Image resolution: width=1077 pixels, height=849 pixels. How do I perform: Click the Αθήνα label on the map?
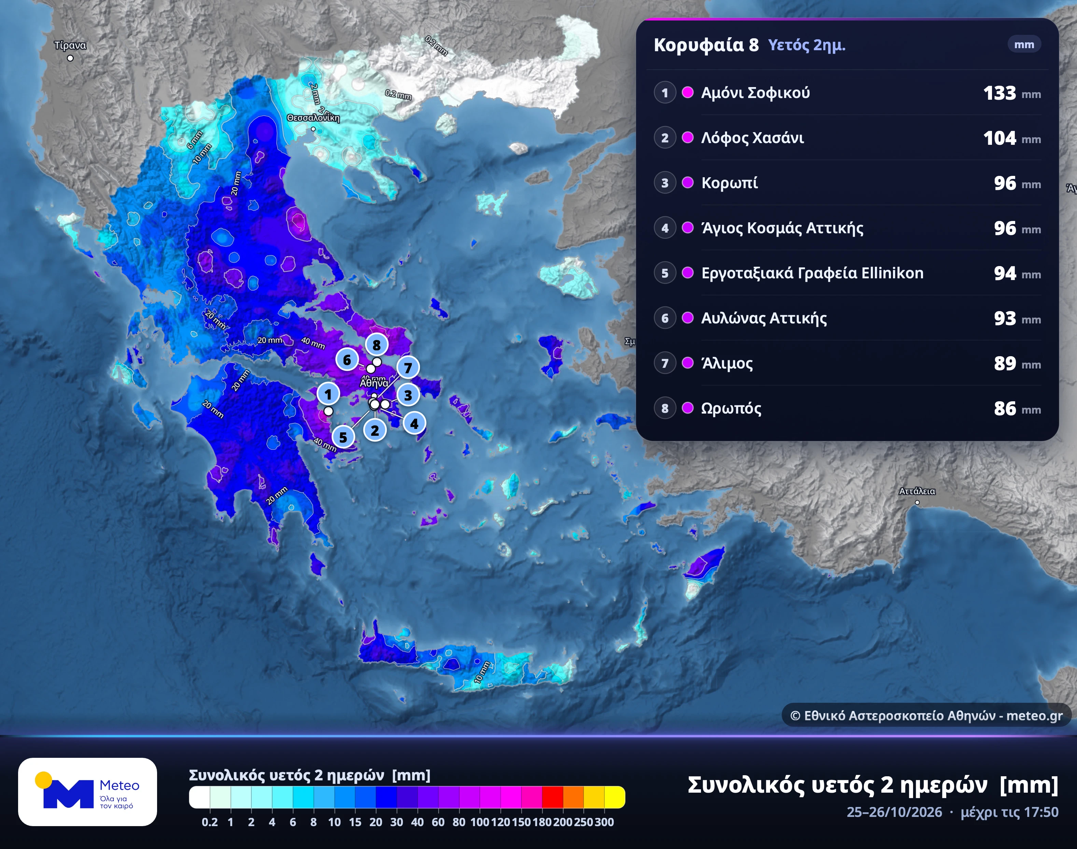pyautogui.click(x=374, y=383)
